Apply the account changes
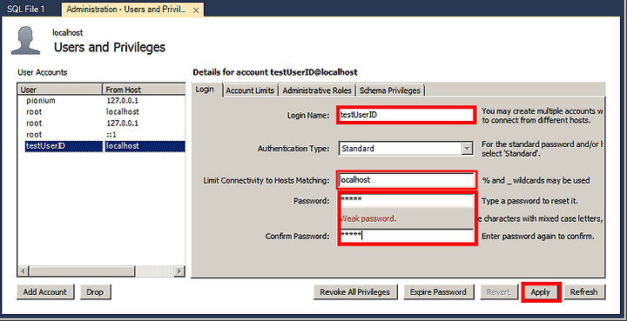Viewport: 627px width, 321px height. click(541, 291)
